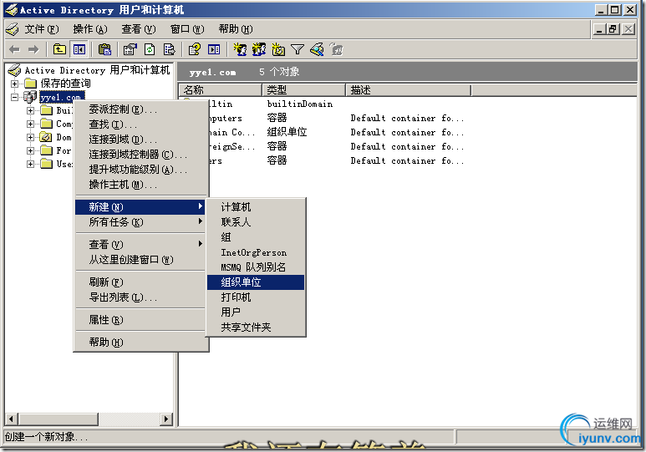
Task: Open the 文件(F) menu
Action: coord(41,29)
